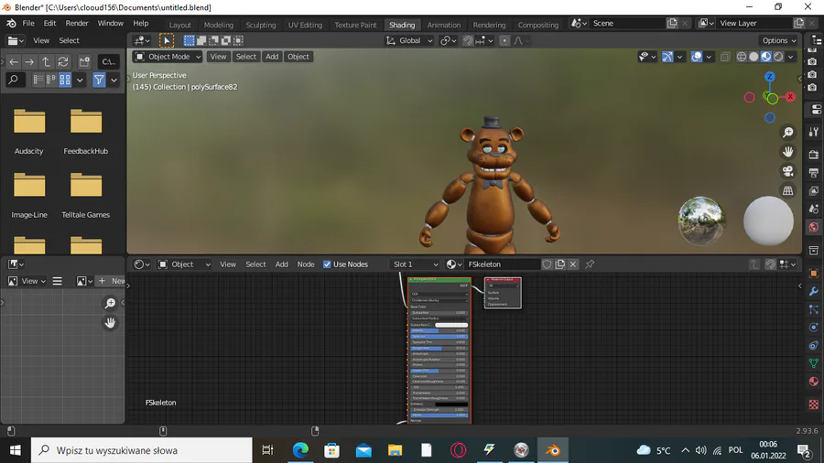The width and height of the screenshot is (824, 463).
Task: Switch to the Texture Paint workspace tab
Action: (354, 25)
